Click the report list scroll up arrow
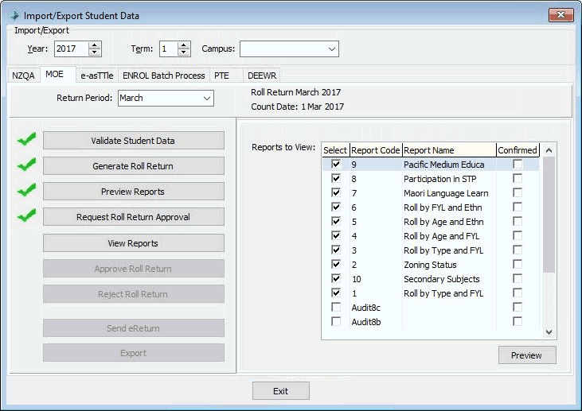This screenshot has width=582, height=411. point(549,150)
